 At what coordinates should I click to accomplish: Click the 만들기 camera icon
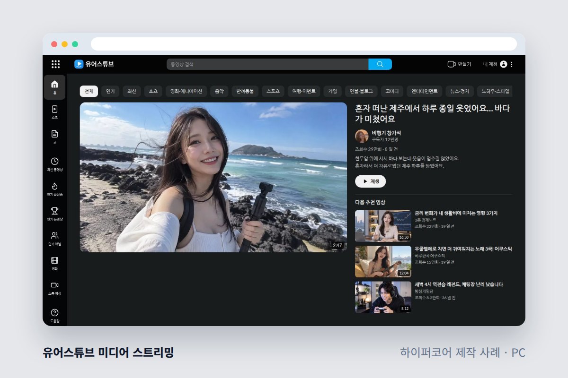[x=451, y=64]
